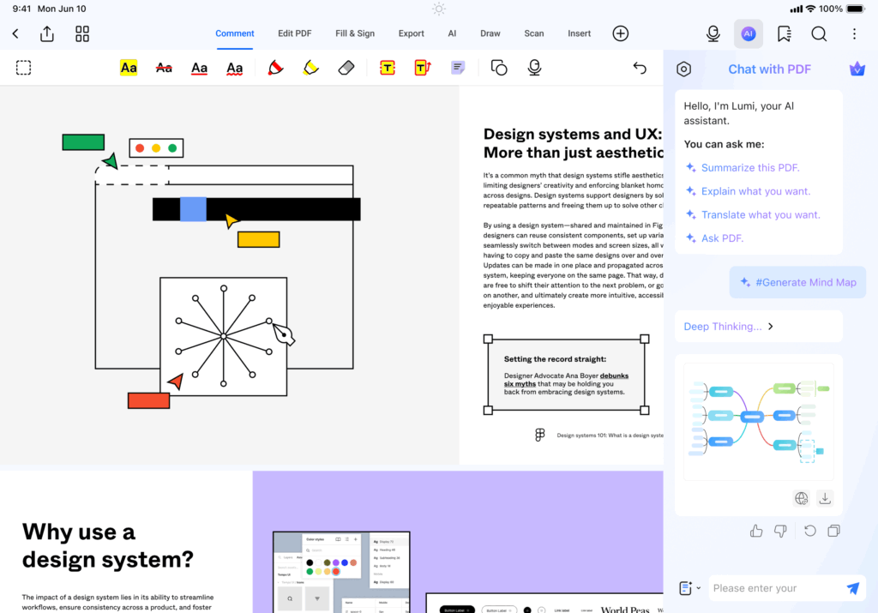Switch to the Export tab
The width and height of the screenshot is (878, 613).
click(411, 33)
